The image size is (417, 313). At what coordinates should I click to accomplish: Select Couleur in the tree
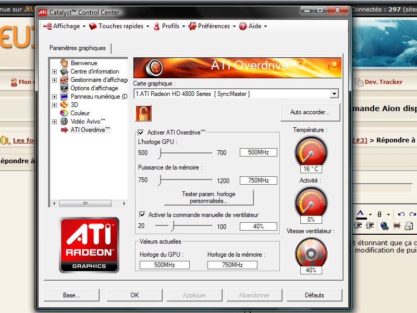click(x=80, y=113)
